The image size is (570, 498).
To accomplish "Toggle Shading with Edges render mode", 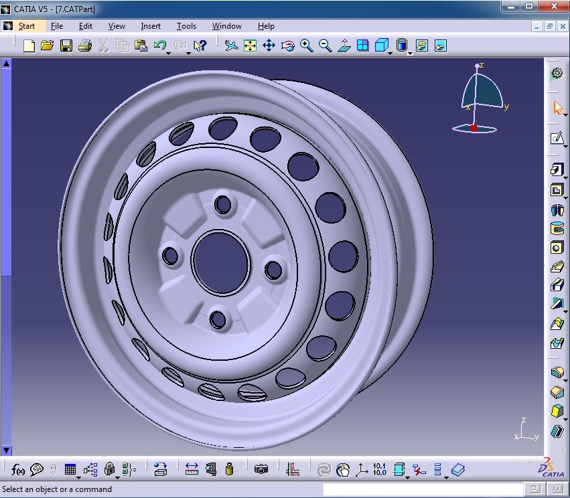I will [x=403, y=46].
